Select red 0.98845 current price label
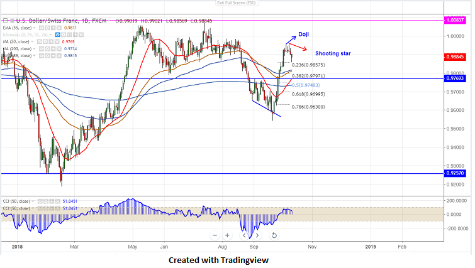This screenshot has width=475, height=268. tap(455, 57)
